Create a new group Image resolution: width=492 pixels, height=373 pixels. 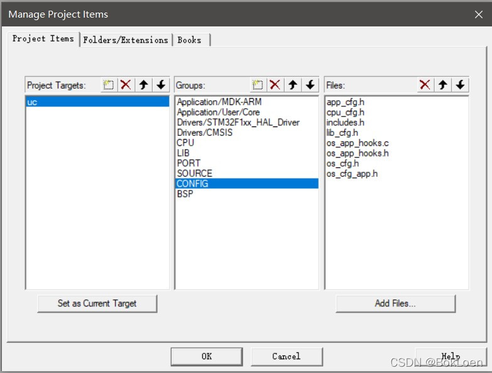coord(258,85)
